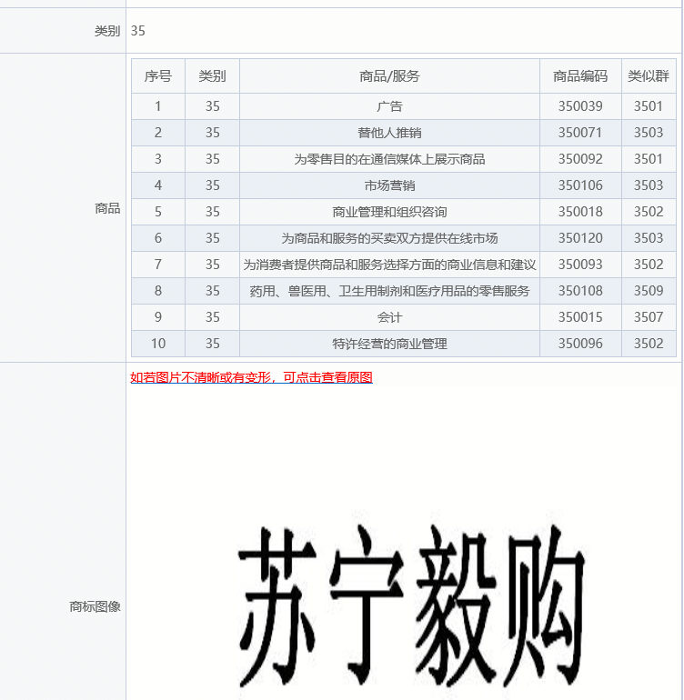Click the 商品 row label

coord(107,208)
